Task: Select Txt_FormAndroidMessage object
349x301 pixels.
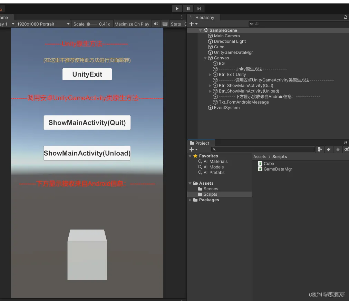Action: tap(243, 102)
